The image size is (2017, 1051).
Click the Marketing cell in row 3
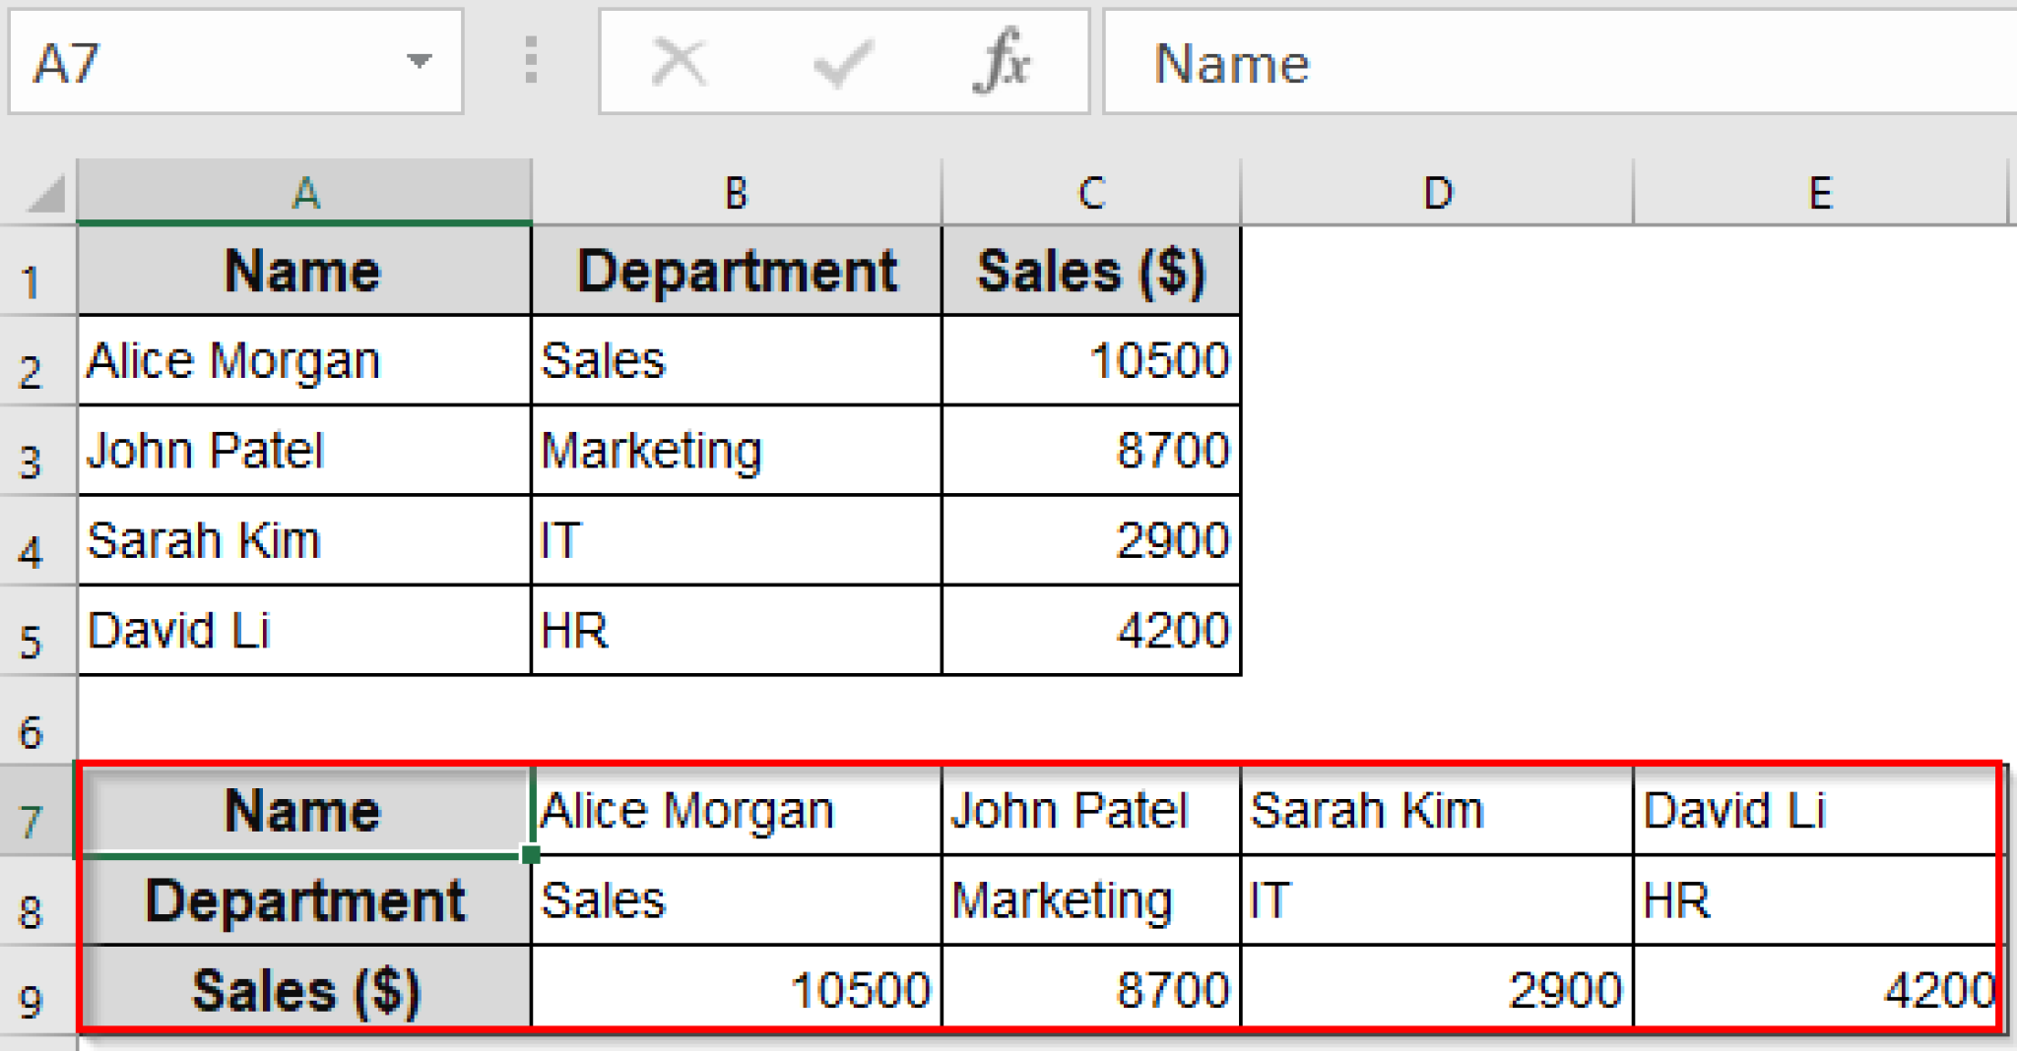pyautogui.click(x=736, y=450)
